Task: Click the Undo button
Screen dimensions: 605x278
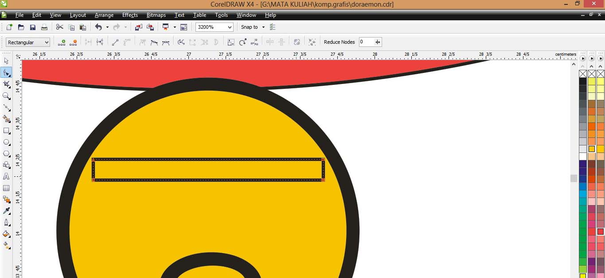Action: point(97,27)
